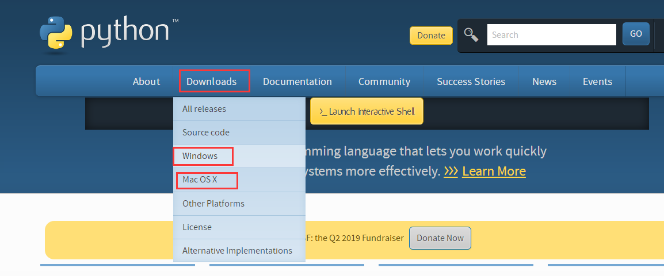Viewport: 664px width, 276px height.
Task: Focus the Search input field
Action: click(551, 34)
